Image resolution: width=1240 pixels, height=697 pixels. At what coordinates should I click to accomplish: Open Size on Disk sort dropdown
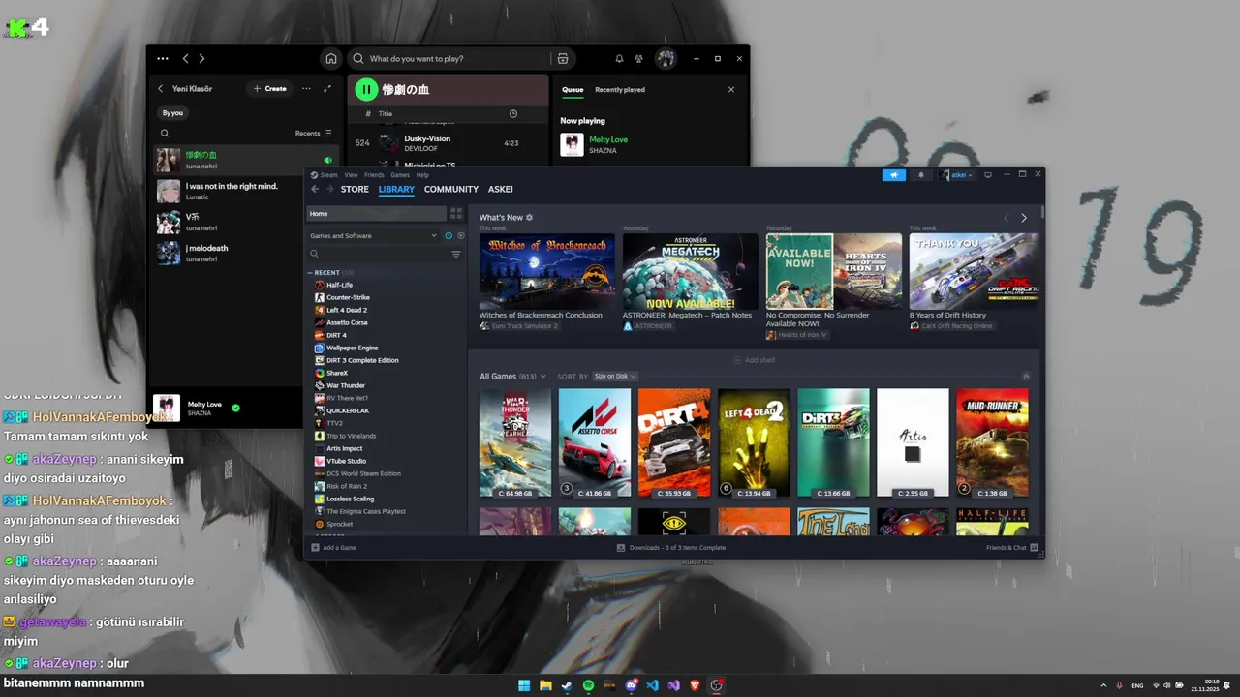(615, 377)
